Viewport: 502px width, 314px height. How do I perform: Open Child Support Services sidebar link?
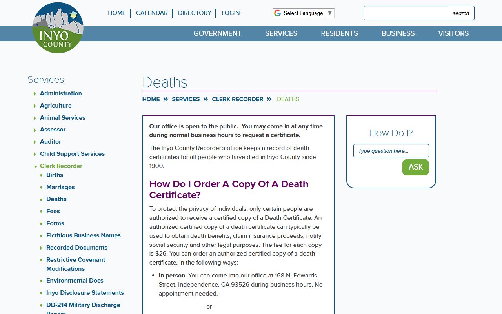coord(72,154)
